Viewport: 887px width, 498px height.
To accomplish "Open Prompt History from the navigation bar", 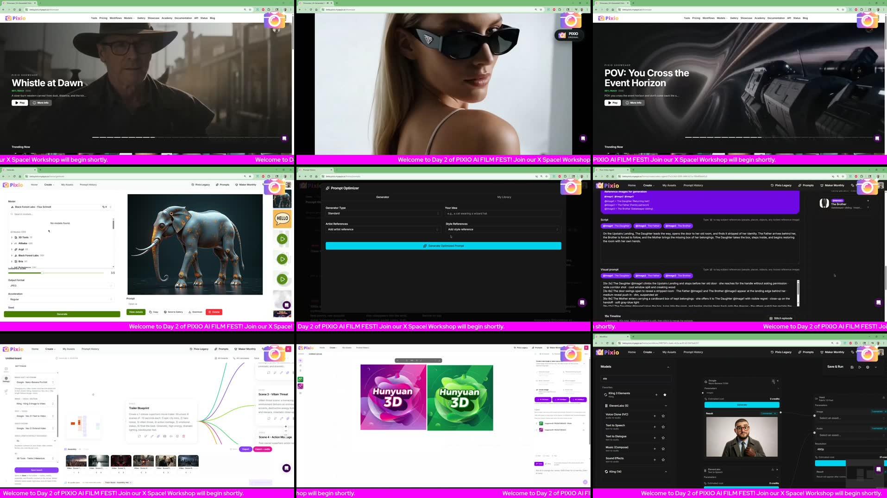I will pyautogui.click(x=88, y=184).
